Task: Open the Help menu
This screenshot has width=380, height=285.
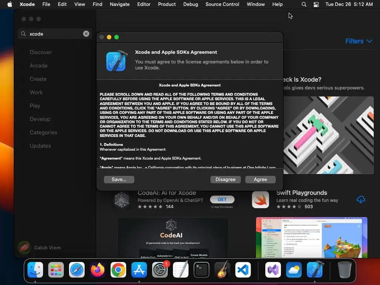Action: (x=277, y=4)
